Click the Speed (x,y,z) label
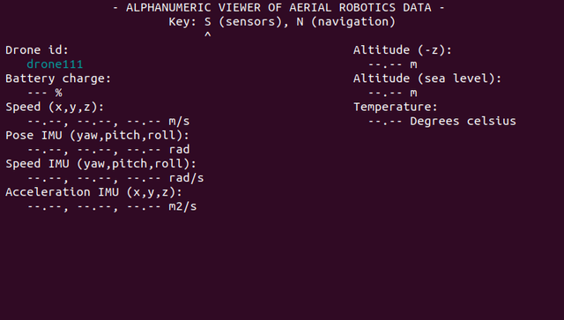Screen dimensions: 564x320 (55, 107)
